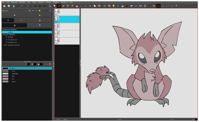199x122 pixels.
Task: Activate the Paint bucket tool
Action: tap(77, 6)
